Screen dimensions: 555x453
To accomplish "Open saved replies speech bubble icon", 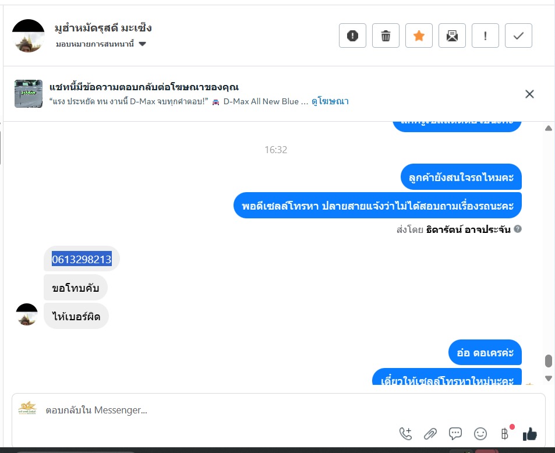I will click(x=455, y=434).
